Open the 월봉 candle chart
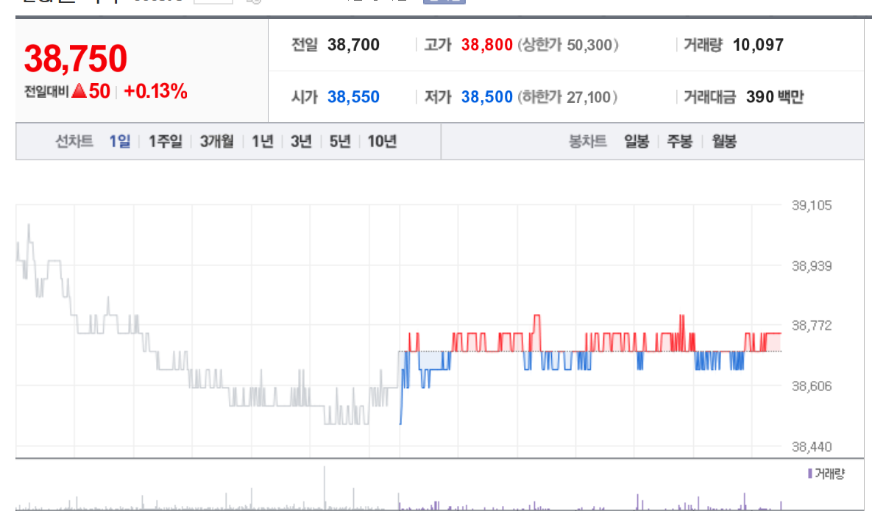This screenshot has width=872, height=511. (724, 142)
